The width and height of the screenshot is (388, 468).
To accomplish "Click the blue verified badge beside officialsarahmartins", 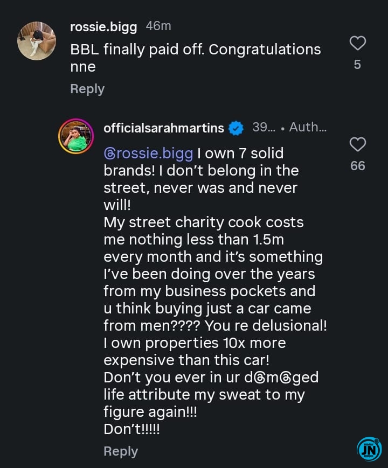I will pyautogui.click(x=235, y=128).
